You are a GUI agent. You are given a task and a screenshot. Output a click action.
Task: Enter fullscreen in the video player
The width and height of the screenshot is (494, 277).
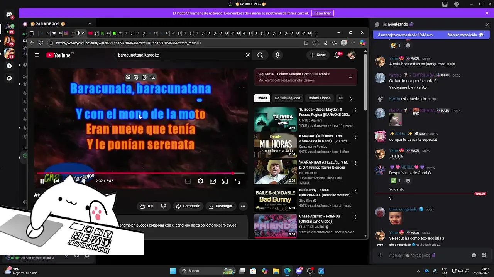tap(237, 181)
